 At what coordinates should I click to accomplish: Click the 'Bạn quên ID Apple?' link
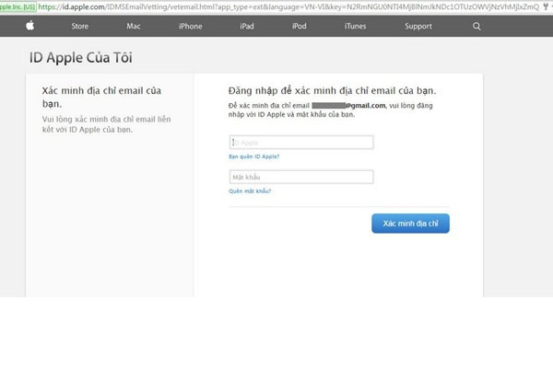pos(254,156)
